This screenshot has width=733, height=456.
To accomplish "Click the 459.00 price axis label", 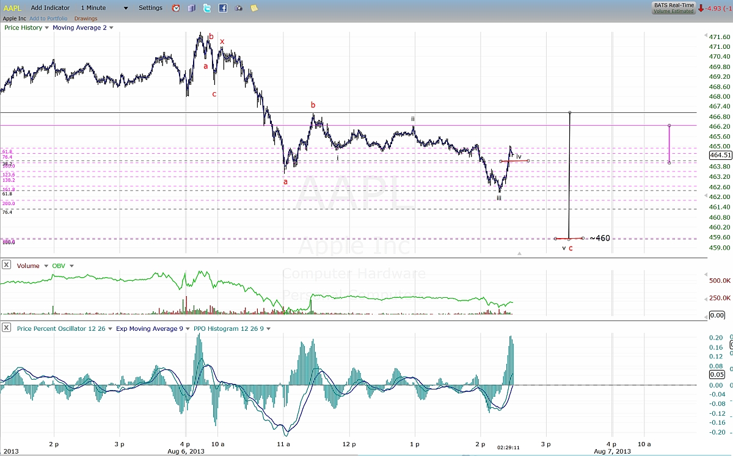I will pyautogui.click(x=719, y=247).
